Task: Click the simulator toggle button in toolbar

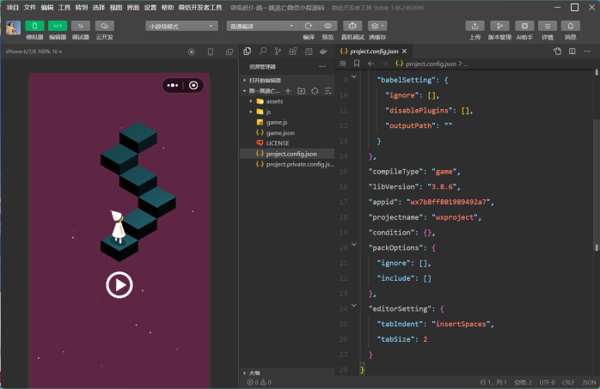Action: [x=35, y=26]
